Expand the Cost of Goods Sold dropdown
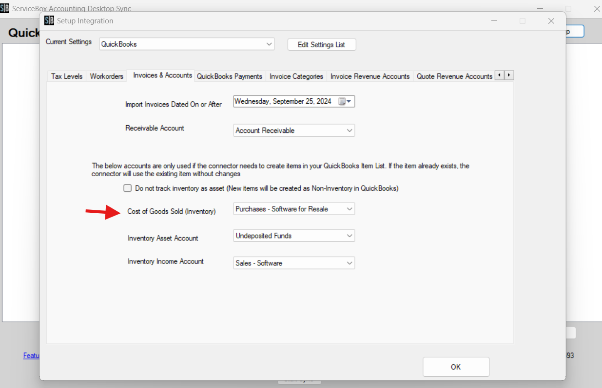Image resolution: width=602 pixels, height=388 pixels. click(x=294, y=209)
